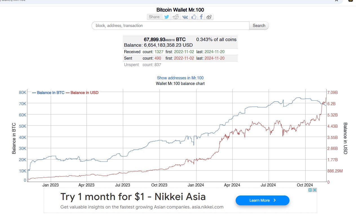
Task: Open the first received date 2022-11-02
Action: pos(184,52)
